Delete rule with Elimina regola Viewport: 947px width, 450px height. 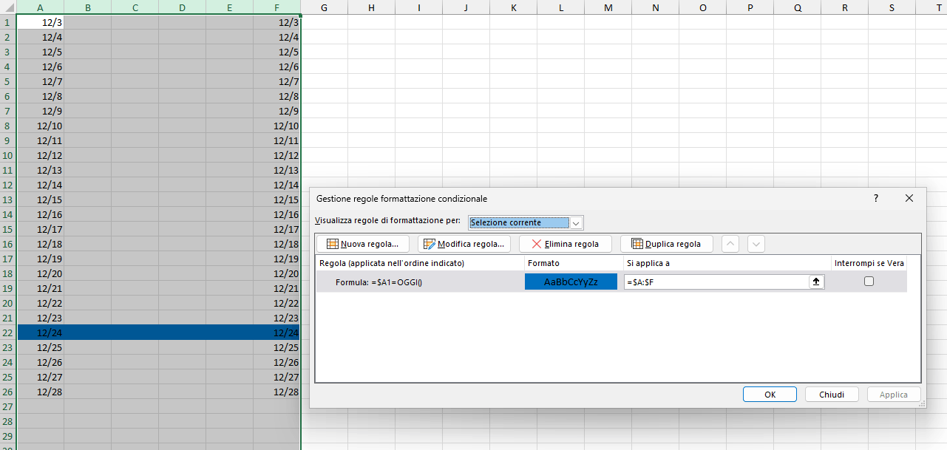click(565, 244)
